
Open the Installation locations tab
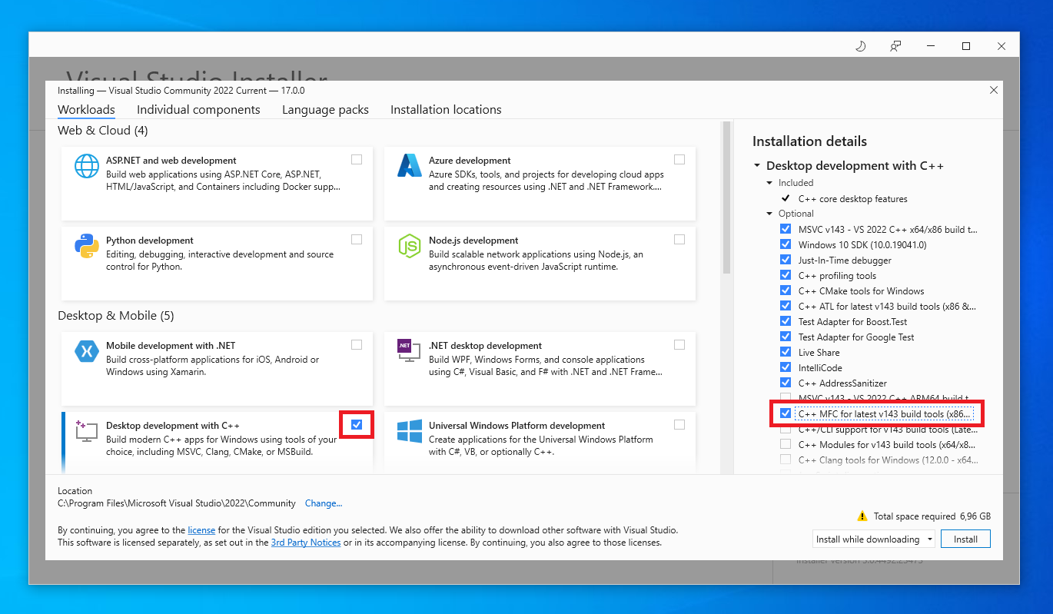446,110
